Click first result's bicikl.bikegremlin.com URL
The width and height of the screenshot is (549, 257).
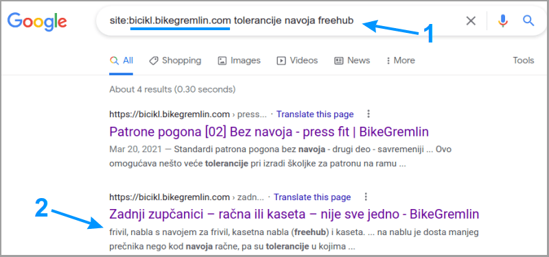pyautogui.click(x=170, y=114)
